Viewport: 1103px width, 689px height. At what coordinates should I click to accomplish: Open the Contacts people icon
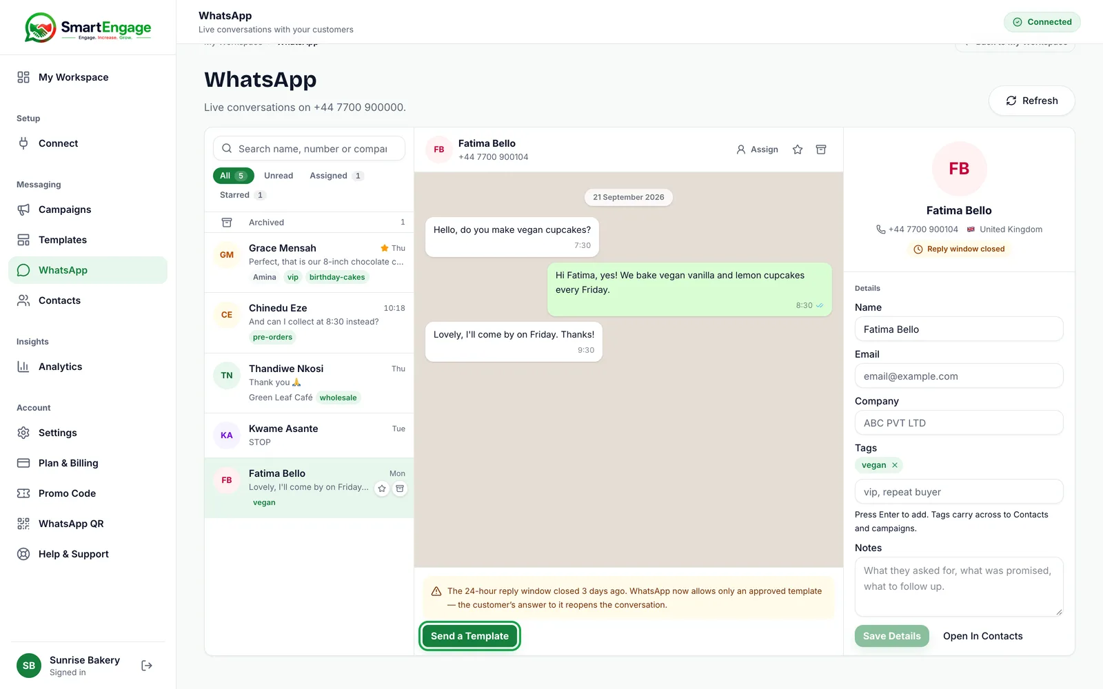coord(23,300)
